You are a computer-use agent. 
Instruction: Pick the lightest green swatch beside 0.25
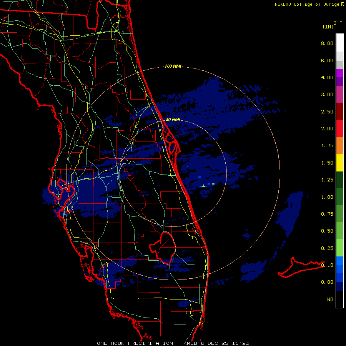[x=339, y=248]
